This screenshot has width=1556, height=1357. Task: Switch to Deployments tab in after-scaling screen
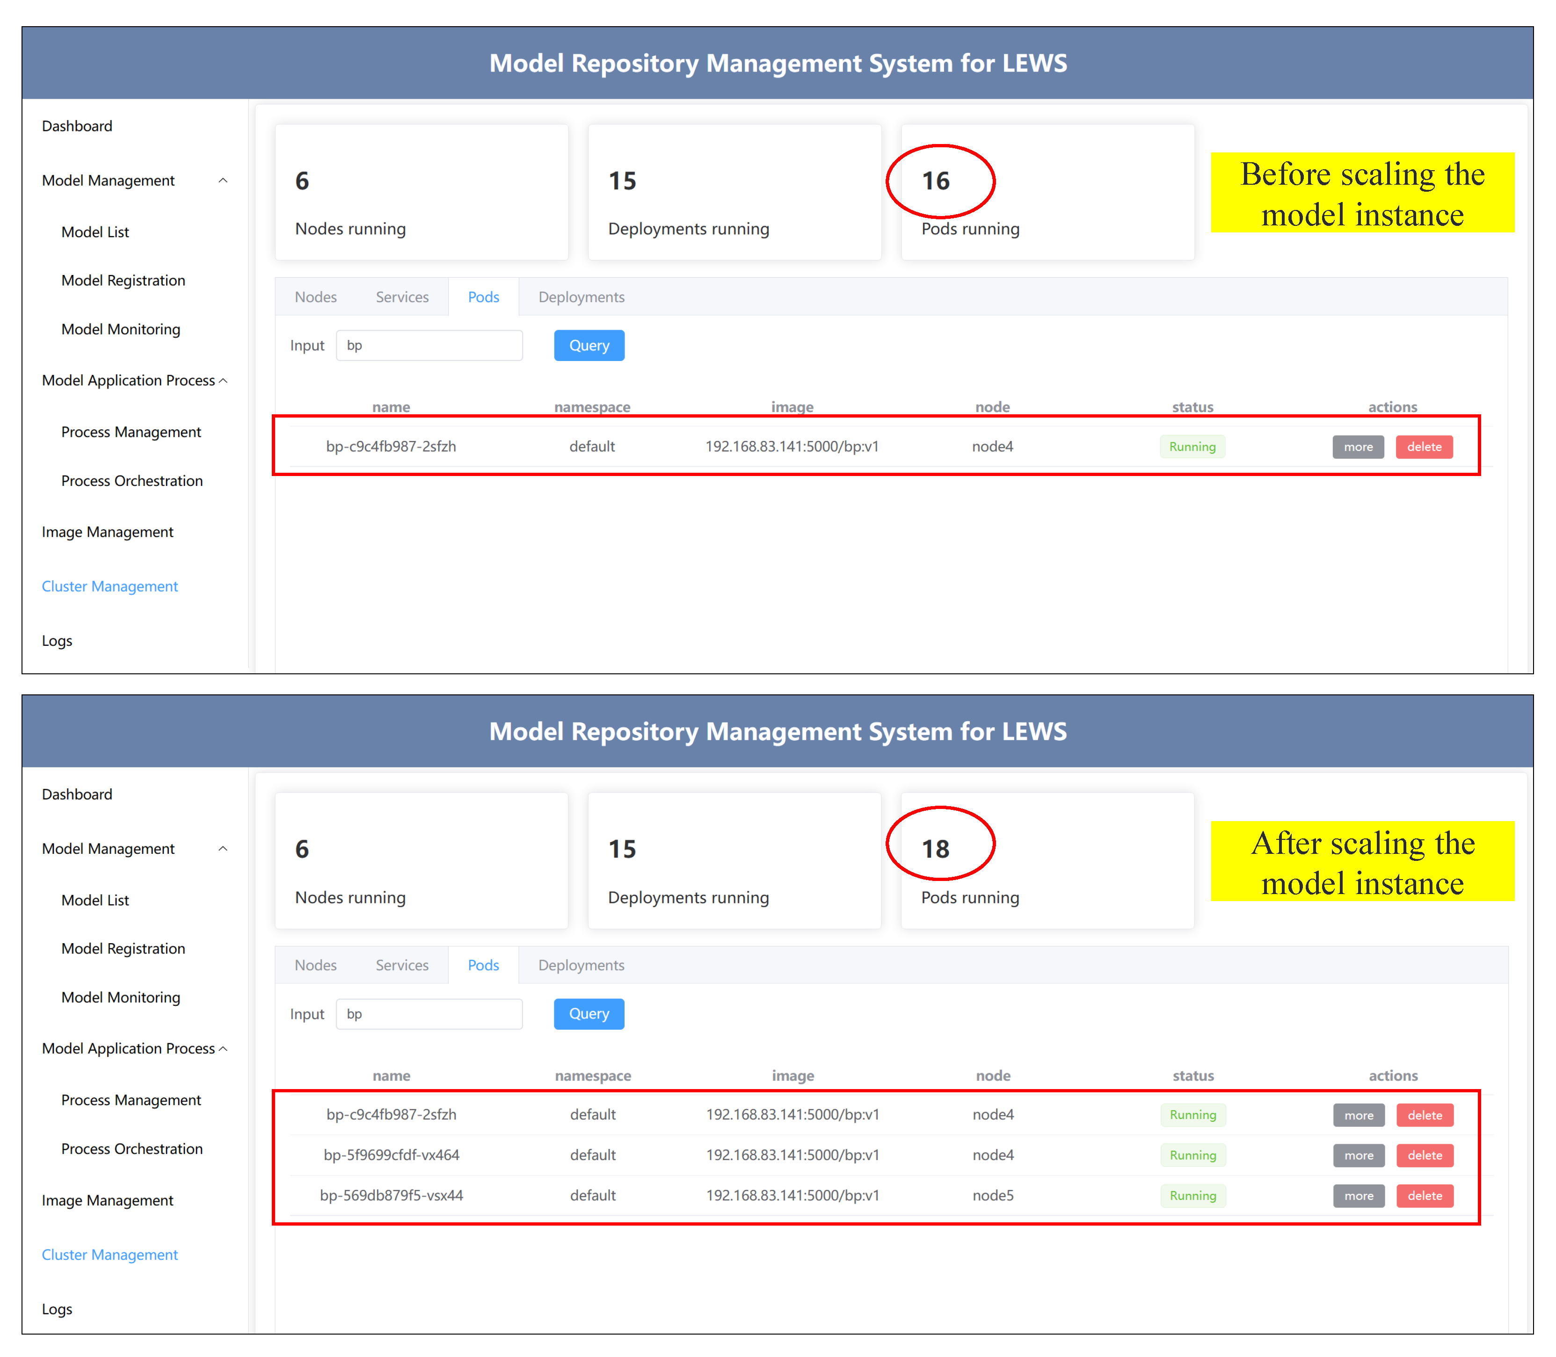pos(581,966)
